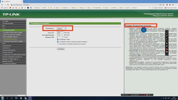Click the volume icon in system tray
178x100 pixels.
tap(164, 98)
